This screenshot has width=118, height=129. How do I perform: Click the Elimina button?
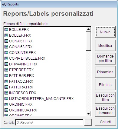click(x=105, y=84)
